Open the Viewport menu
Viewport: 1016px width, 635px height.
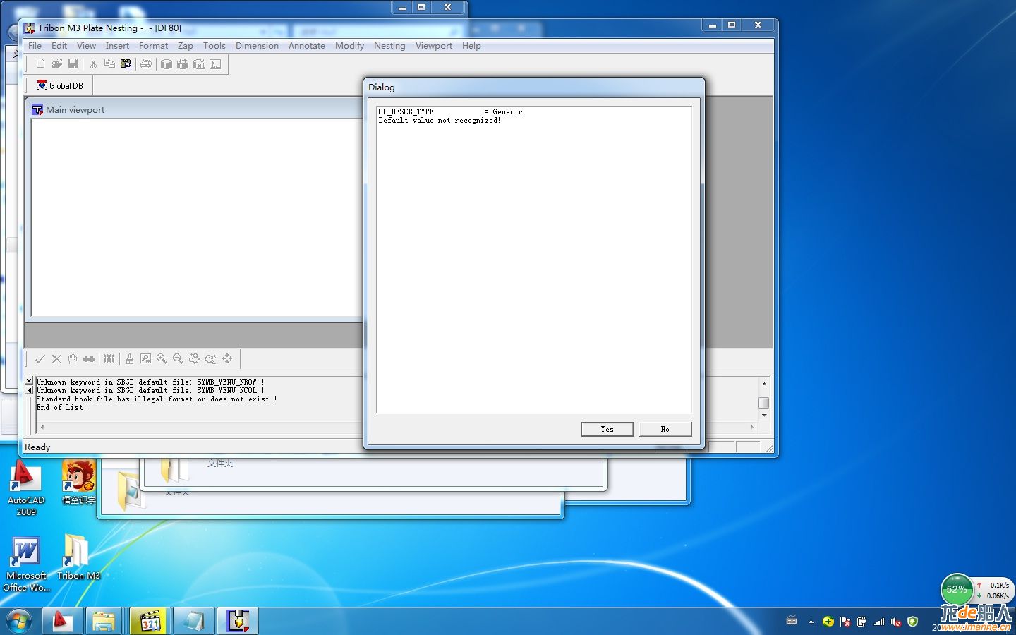pyautogui.click(x=434, y=46)
